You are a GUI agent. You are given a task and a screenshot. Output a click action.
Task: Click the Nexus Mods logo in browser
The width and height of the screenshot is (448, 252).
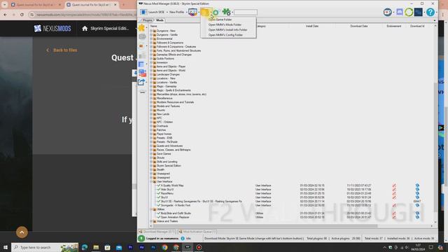click(x=52, y=28)
